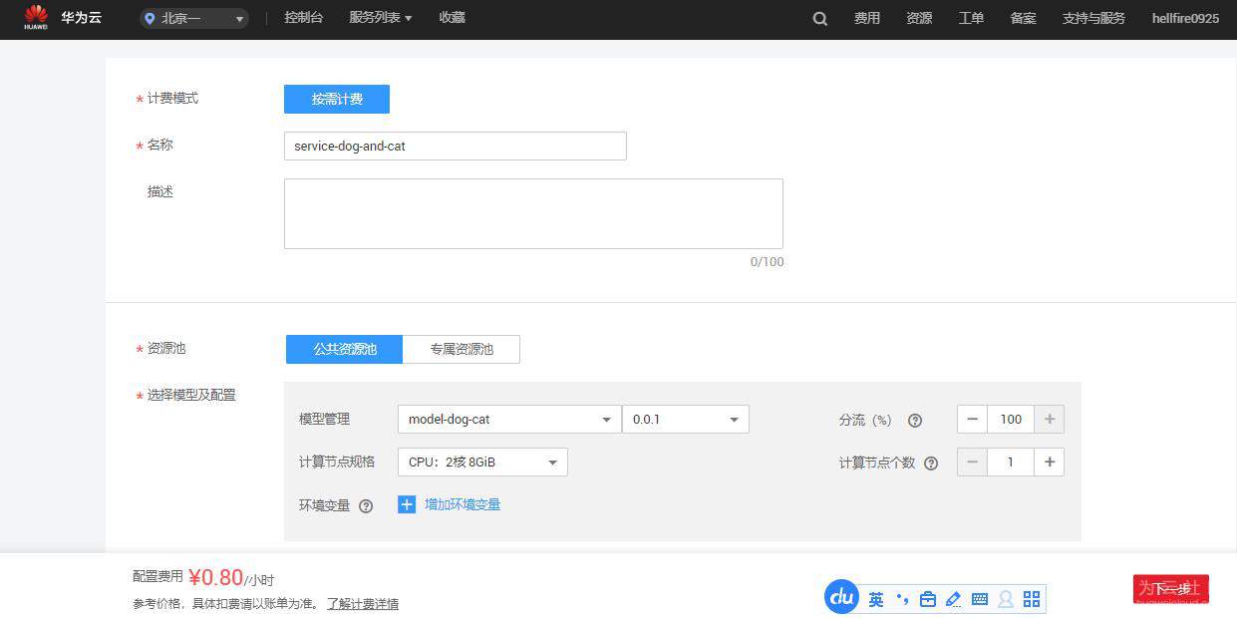
Task: Increase 分流 percentage with plus button
Action: pos(1049,420)
